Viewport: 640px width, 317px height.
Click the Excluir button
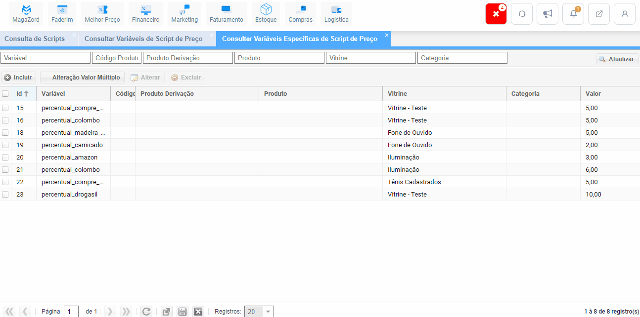(186, 78)
